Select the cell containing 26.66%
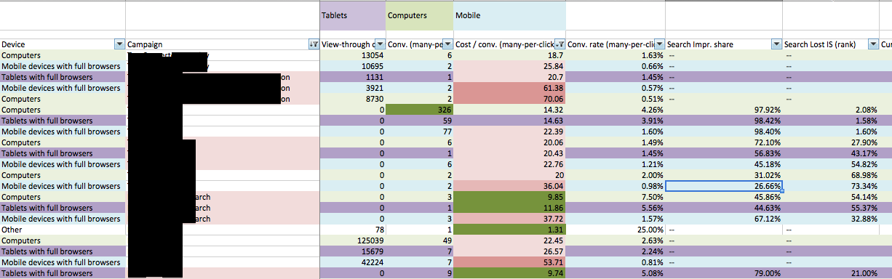Viewport: 892px width, 279px height. [724, 186]
